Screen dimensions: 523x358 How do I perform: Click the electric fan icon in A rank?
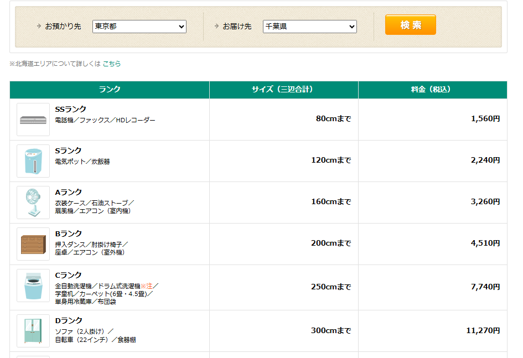pos(33,203)
